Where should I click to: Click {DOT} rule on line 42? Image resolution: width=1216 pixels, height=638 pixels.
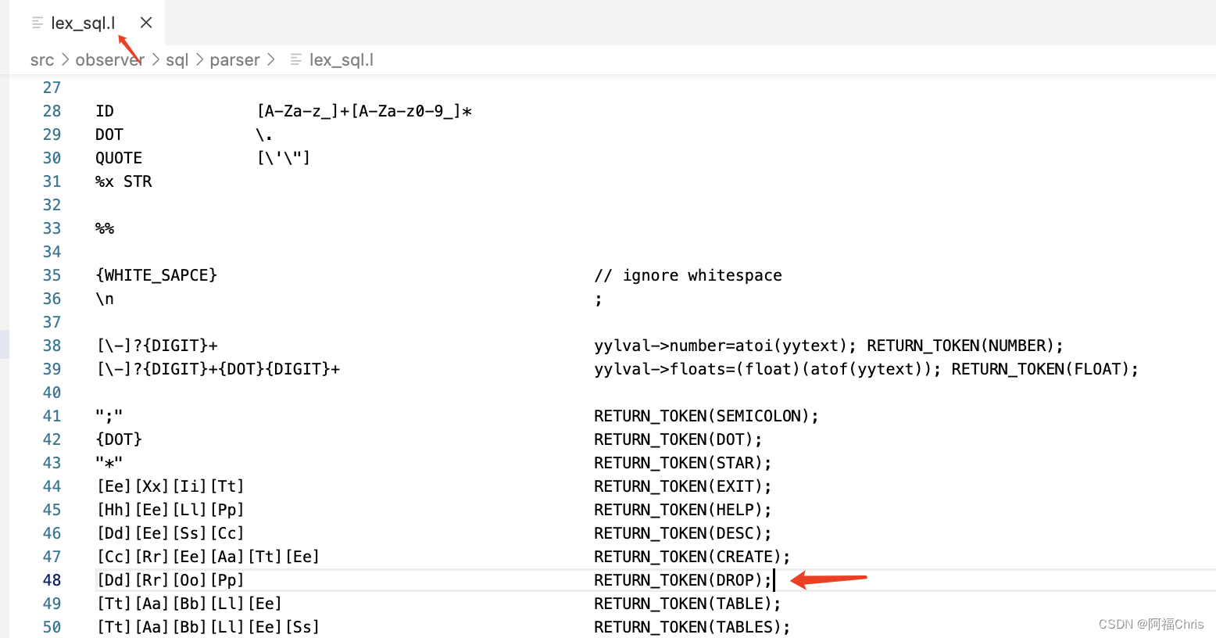pyautogui.click(x=119, y=439)
